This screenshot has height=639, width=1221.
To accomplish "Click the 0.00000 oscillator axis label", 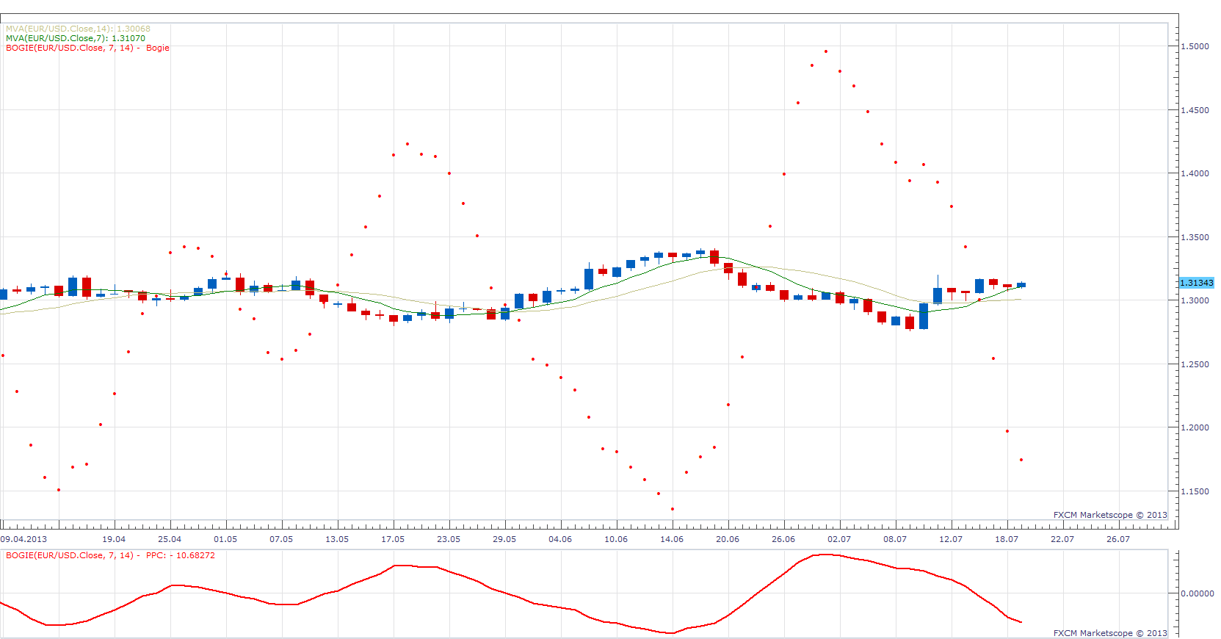I will click(1197, 593).
